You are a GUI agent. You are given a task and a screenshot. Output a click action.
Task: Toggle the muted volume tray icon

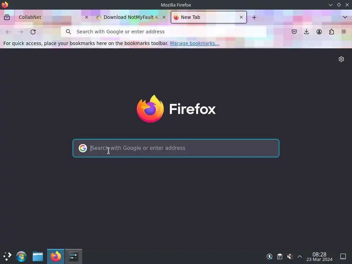(x=290, y=256)
